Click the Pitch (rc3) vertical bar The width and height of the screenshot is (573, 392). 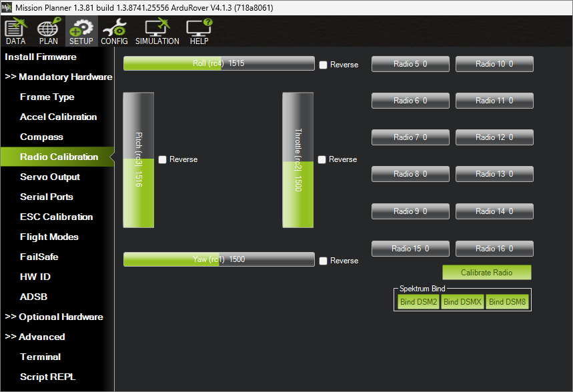pos(139,160)
